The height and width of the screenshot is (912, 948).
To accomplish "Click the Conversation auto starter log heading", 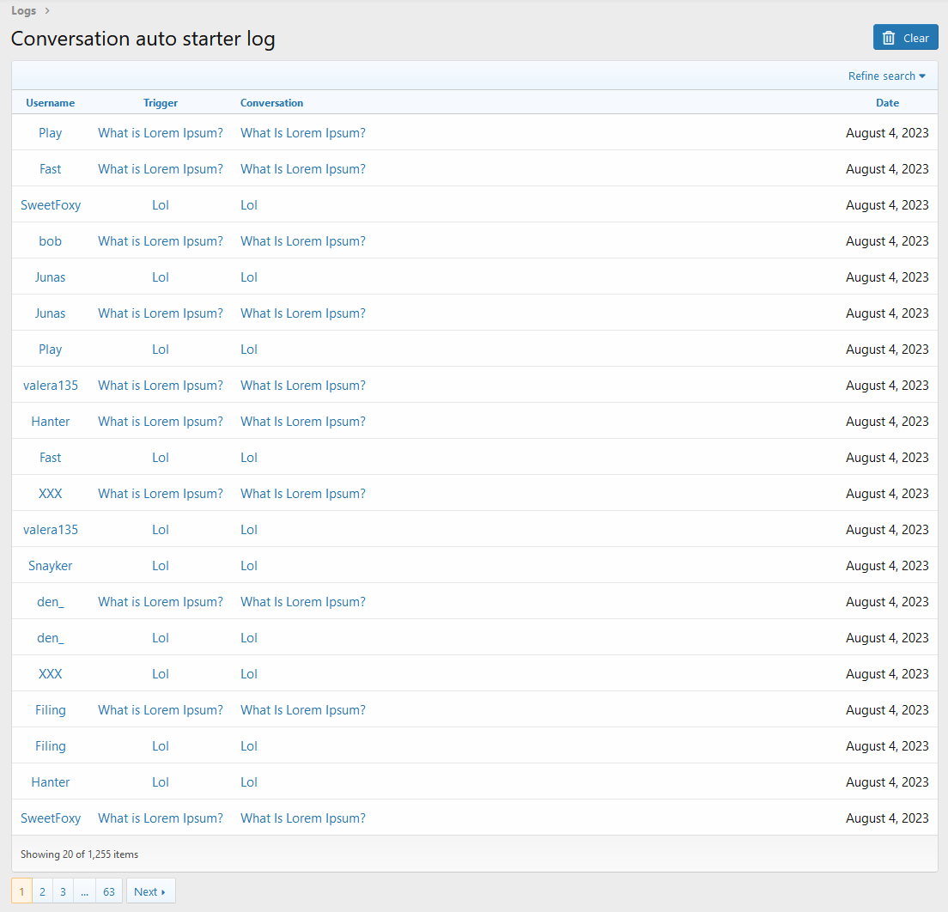I will [x=143, y=39].
